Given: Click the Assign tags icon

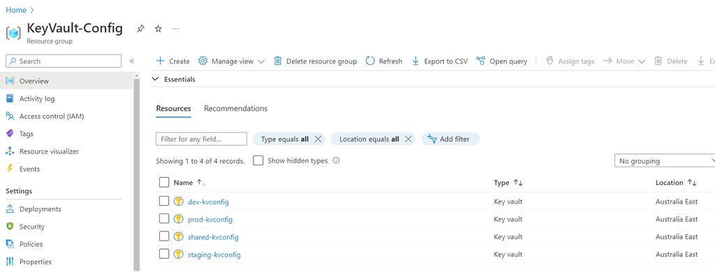Looking at the screenshot, I should point(550,61).
